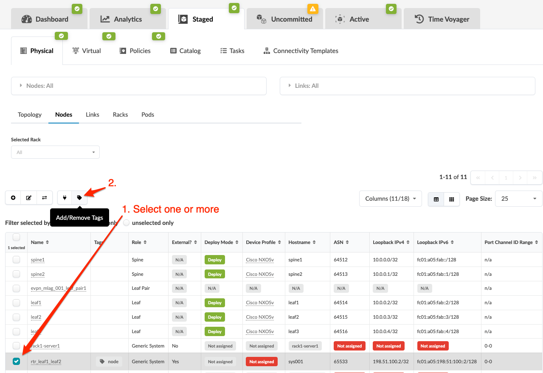Open the Columns (11/18) dropdown

click(x=391, y=199)
